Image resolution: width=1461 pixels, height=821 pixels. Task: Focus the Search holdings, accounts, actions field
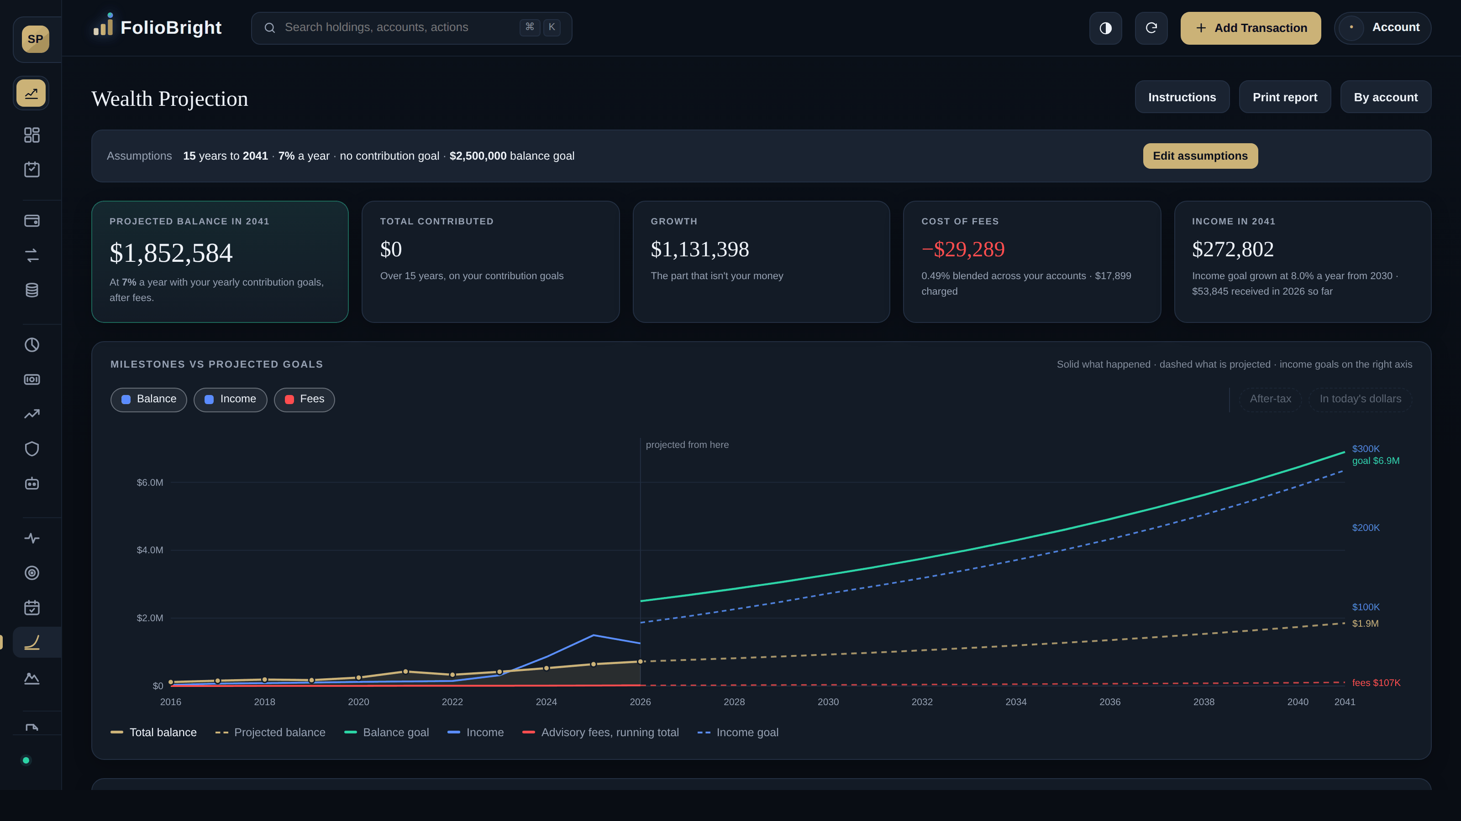pyautogui.click(x=412, y=28)
